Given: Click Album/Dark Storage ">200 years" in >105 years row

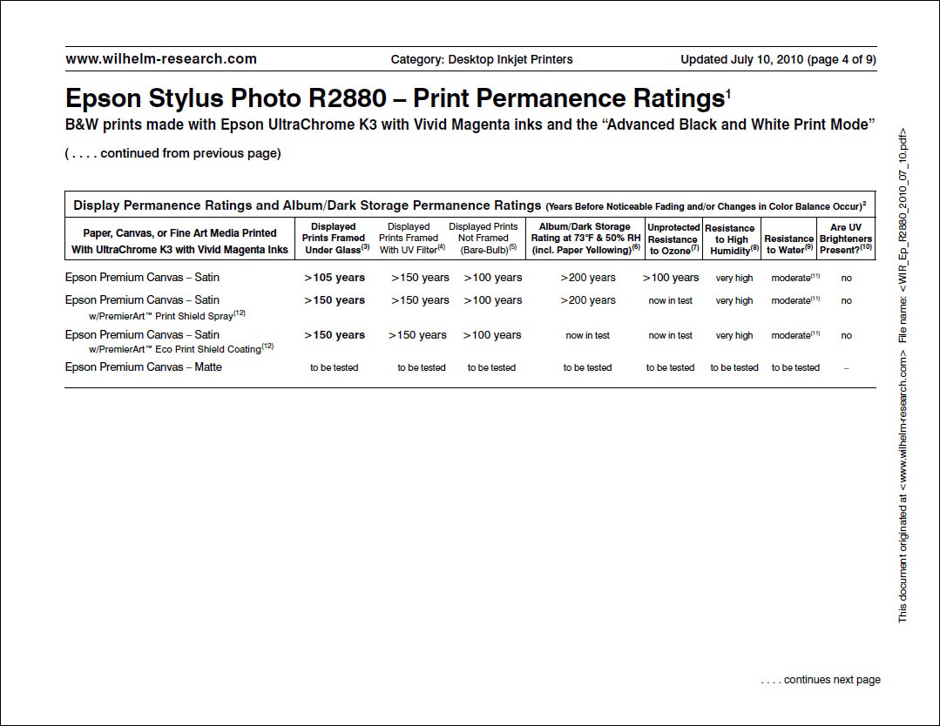Looking at the screenshot, I should [588, 278].
